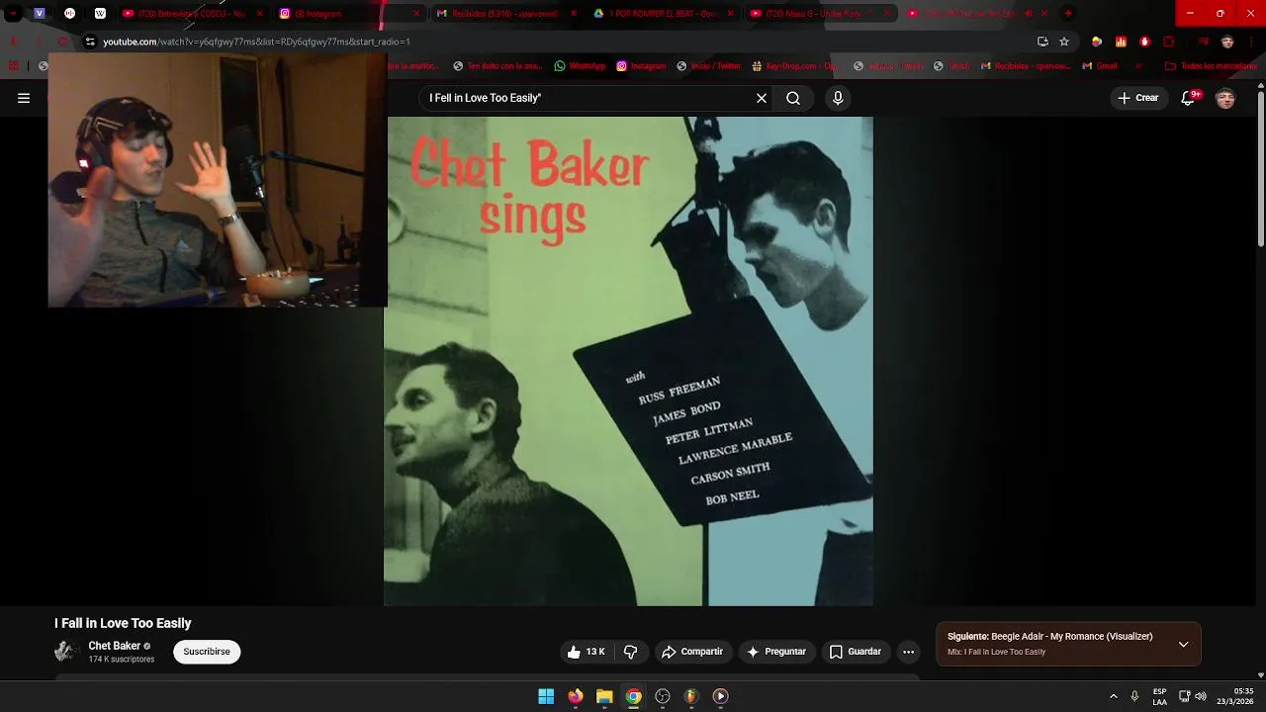Open the Inicio / Twitter bookmark
This screenshot has width=1266, height=712.
pyautogui.click(x=708, y=66)
